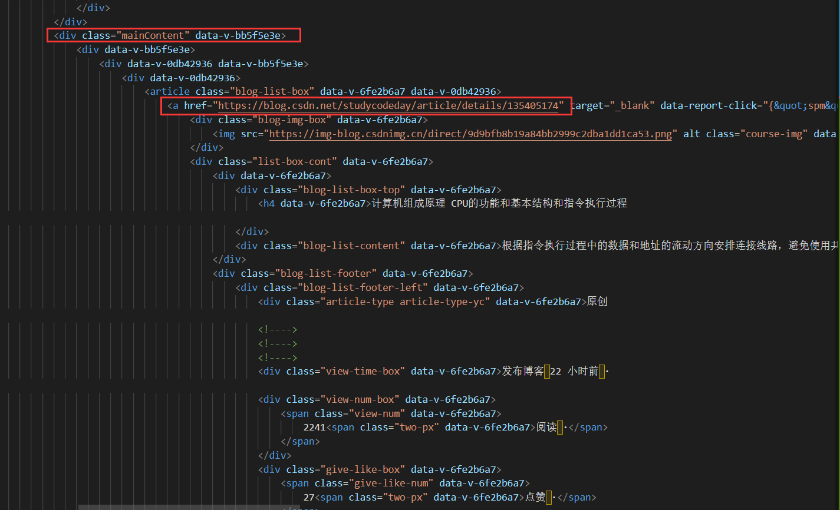
Task: Click the "blog-list-box-top" class value
Action: coord(351,190)
